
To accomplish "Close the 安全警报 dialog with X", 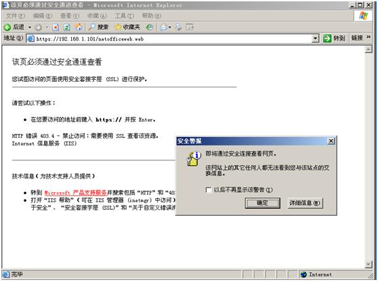I will click(x=331, y=141).
